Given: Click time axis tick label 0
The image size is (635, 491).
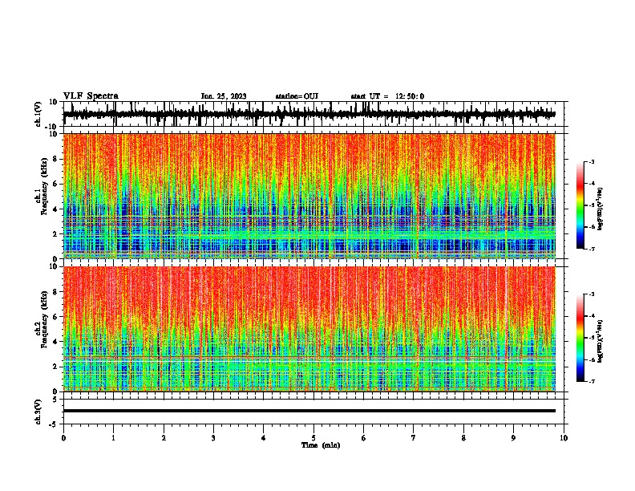Looking at the screenshot, I should click(63, 438).
